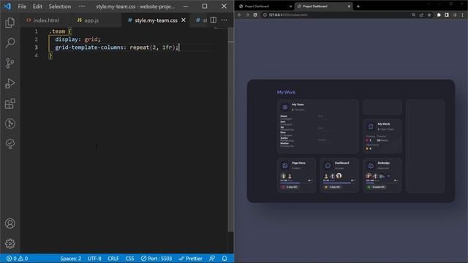Select the second Project Dashboard browser tab
Screen dimensions: 468x263
323,7
